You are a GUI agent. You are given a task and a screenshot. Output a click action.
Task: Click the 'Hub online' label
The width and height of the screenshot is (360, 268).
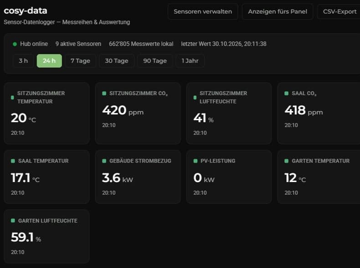click(34, 44)
